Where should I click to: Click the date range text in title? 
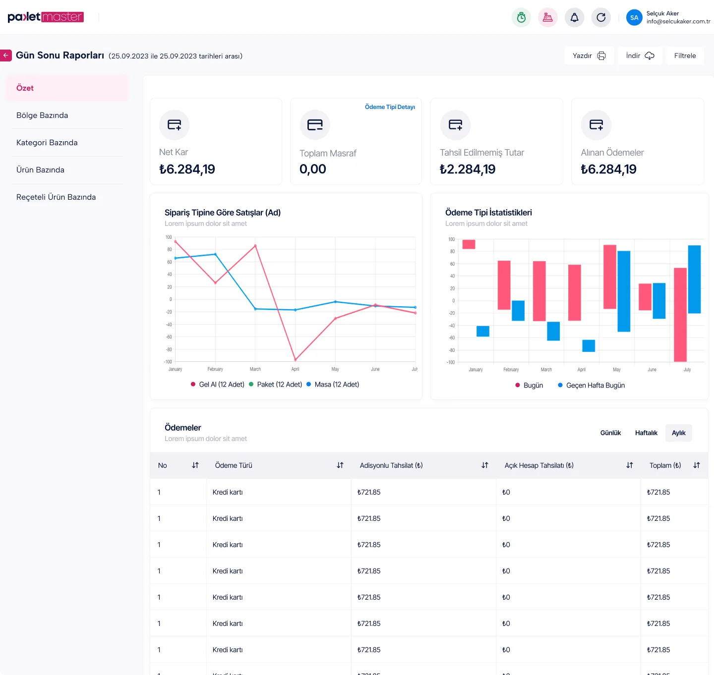176,56
